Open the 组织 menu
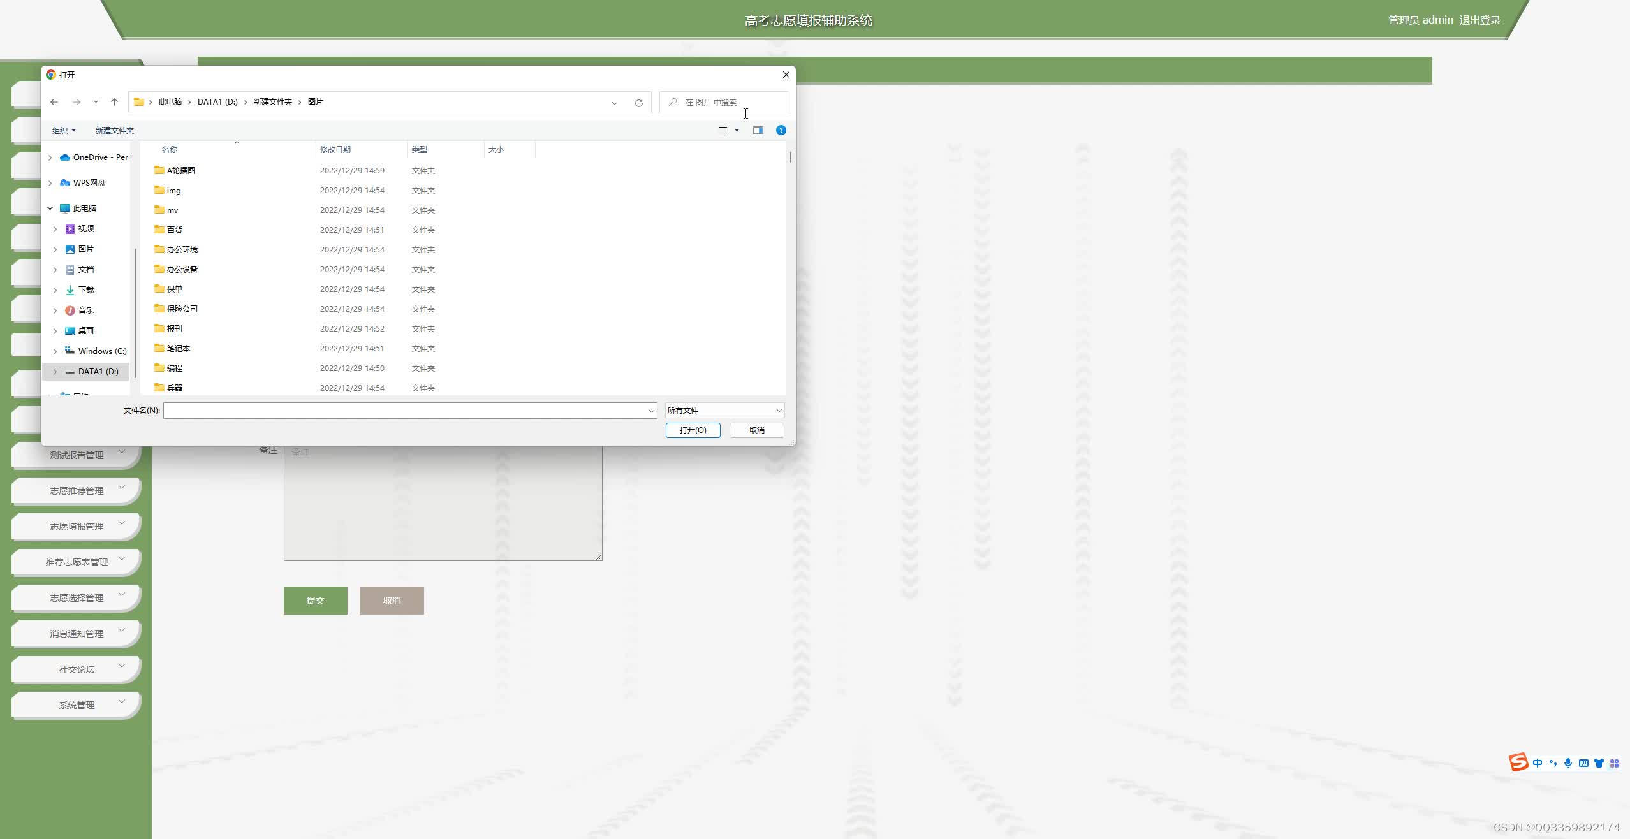Screen dimensions: 1630x839 coord(64,130)
